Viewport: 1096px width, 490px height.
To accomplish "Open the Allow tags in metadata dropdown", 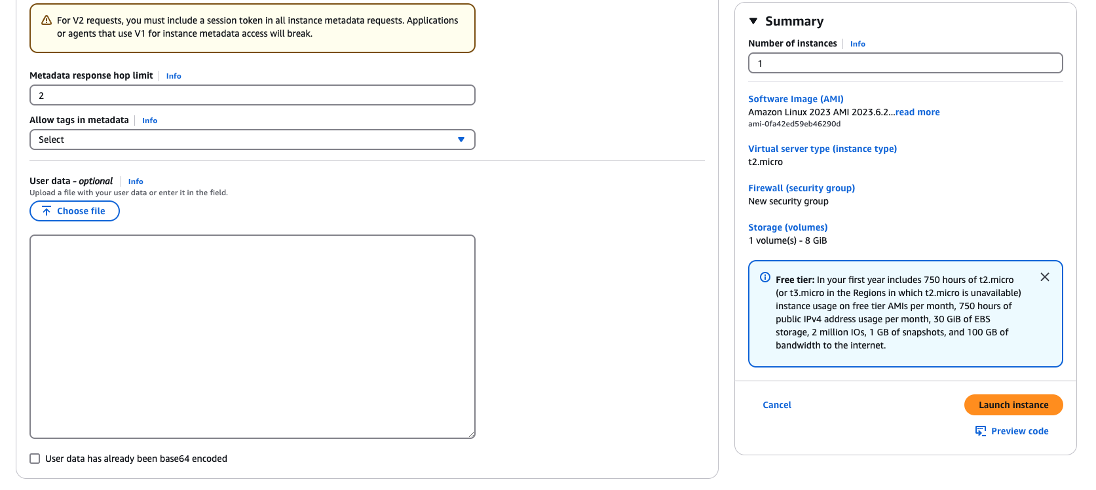I will (x=252, y=140).
